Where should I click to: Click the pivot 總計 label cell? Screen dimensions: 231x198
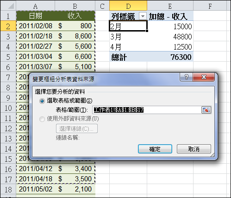[128, 57]
